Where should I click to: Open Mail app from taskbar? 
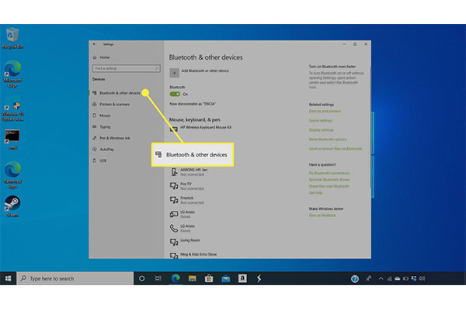[x=225, y=278]
